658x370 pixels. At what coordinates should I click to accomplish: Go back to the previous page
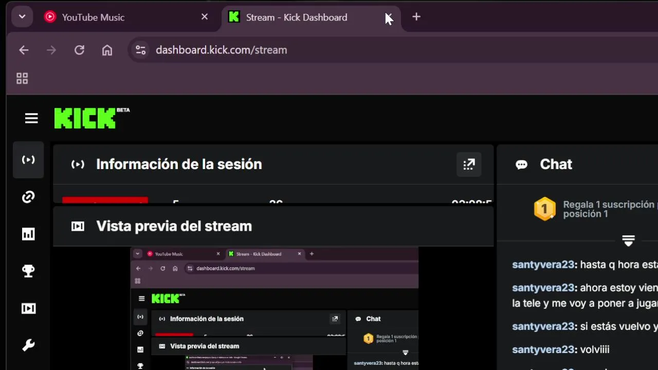coord(24,50)
